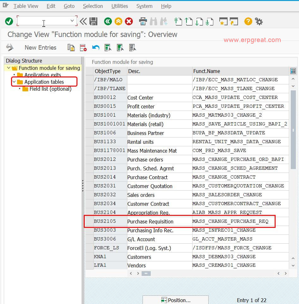This screenshot has height=304, width=299.
Task: Click the Undo Change arrow icon
Action: pos(95,47)
